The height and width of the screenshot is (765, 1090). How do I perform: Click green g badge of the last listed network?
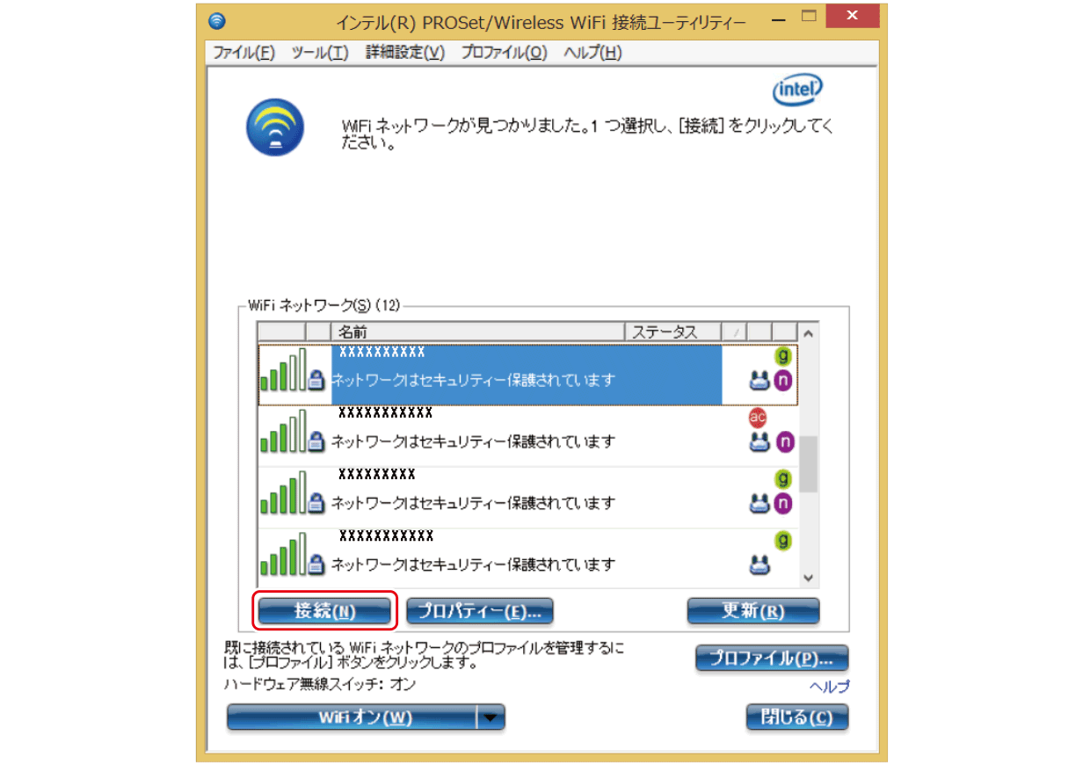783,540
